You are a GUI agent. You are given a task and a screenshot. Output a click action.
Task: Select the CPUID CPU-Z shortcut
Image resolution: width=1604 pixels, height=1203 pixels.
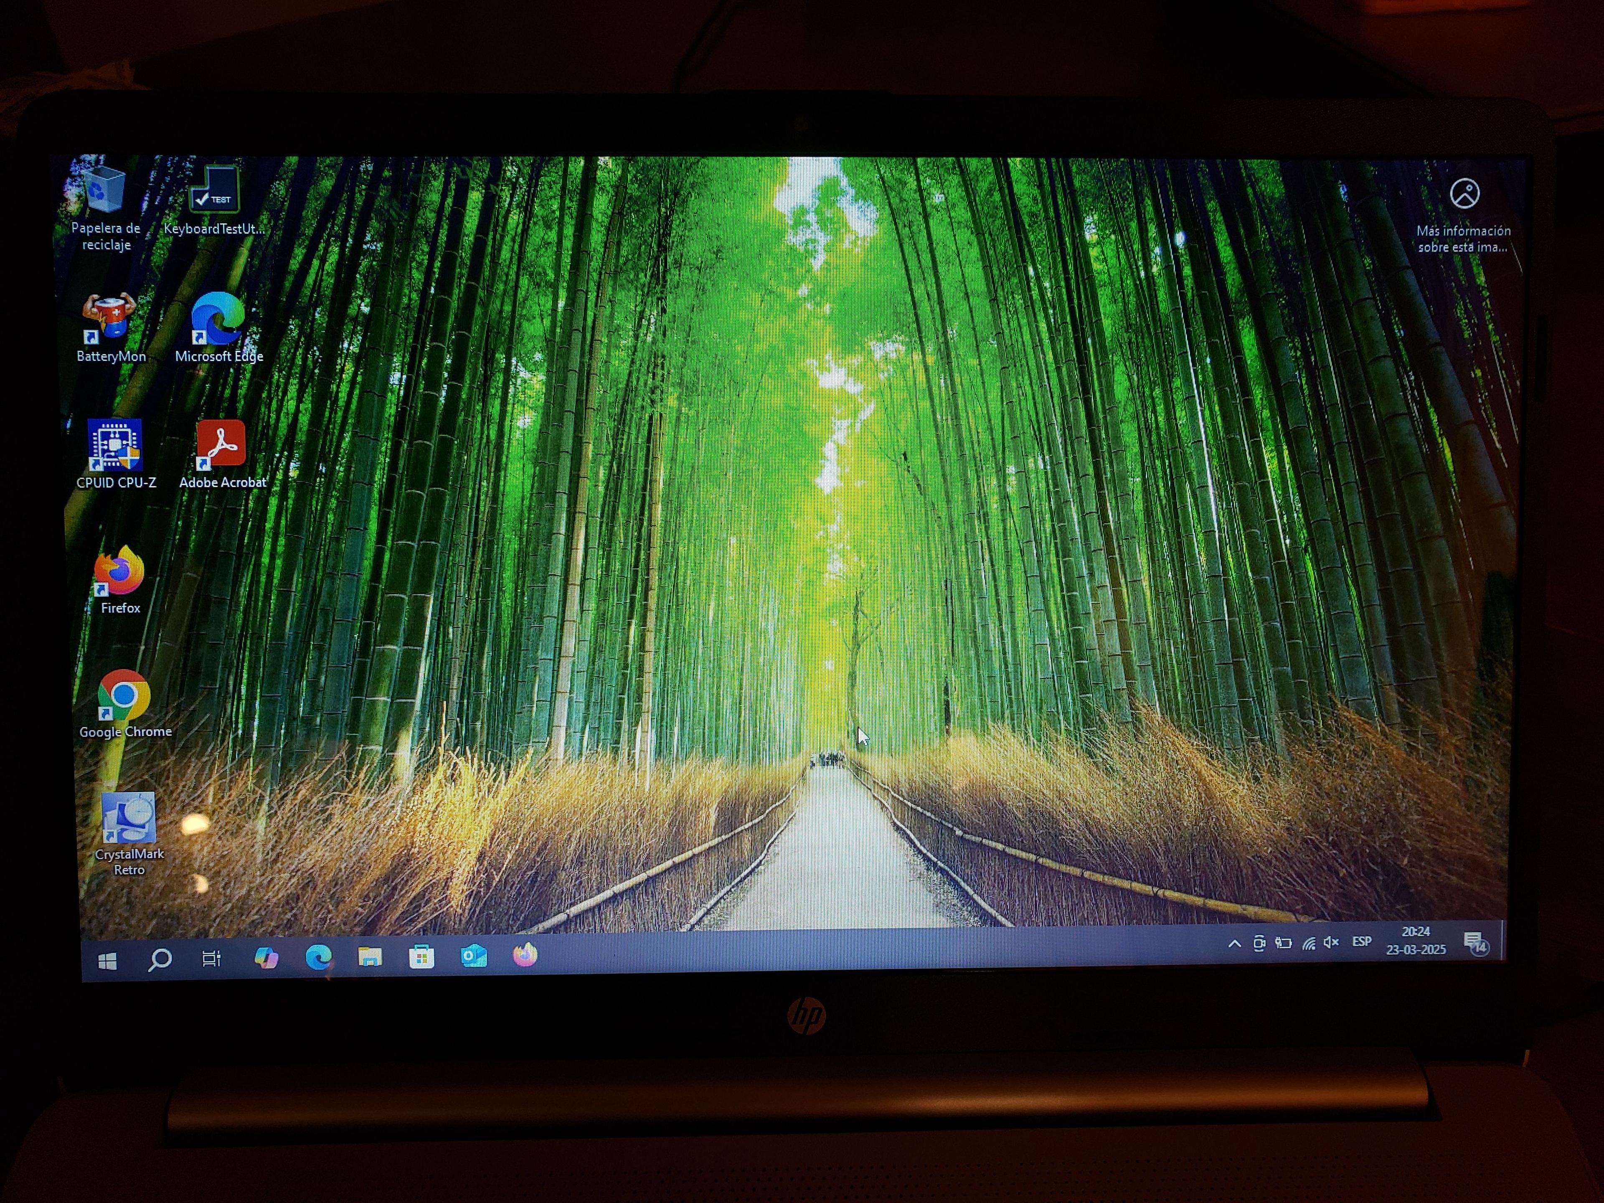pyautogui.click(x=114, y=444)
